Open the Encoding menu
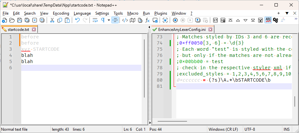The image size is (299, 133). 61,13
